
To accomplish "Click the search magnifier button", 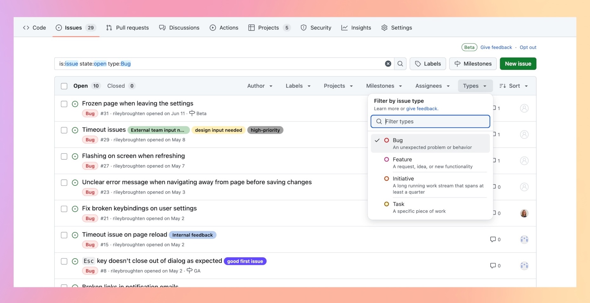I will [x=400, y=64].
